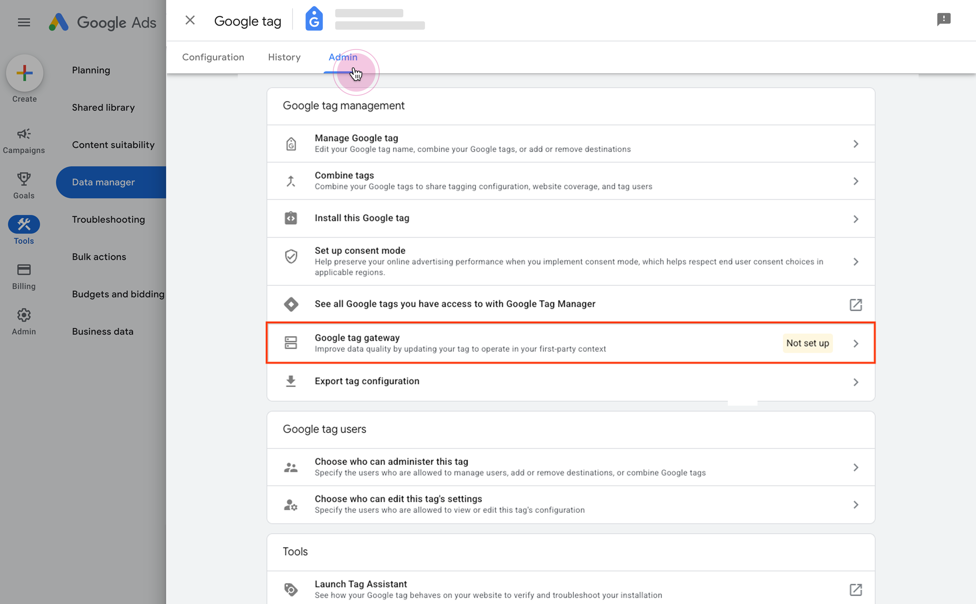The height and width of the screenshot is (604, 976).
Task: Expand Manage Google tag chevron
Action: coord(856,144)
